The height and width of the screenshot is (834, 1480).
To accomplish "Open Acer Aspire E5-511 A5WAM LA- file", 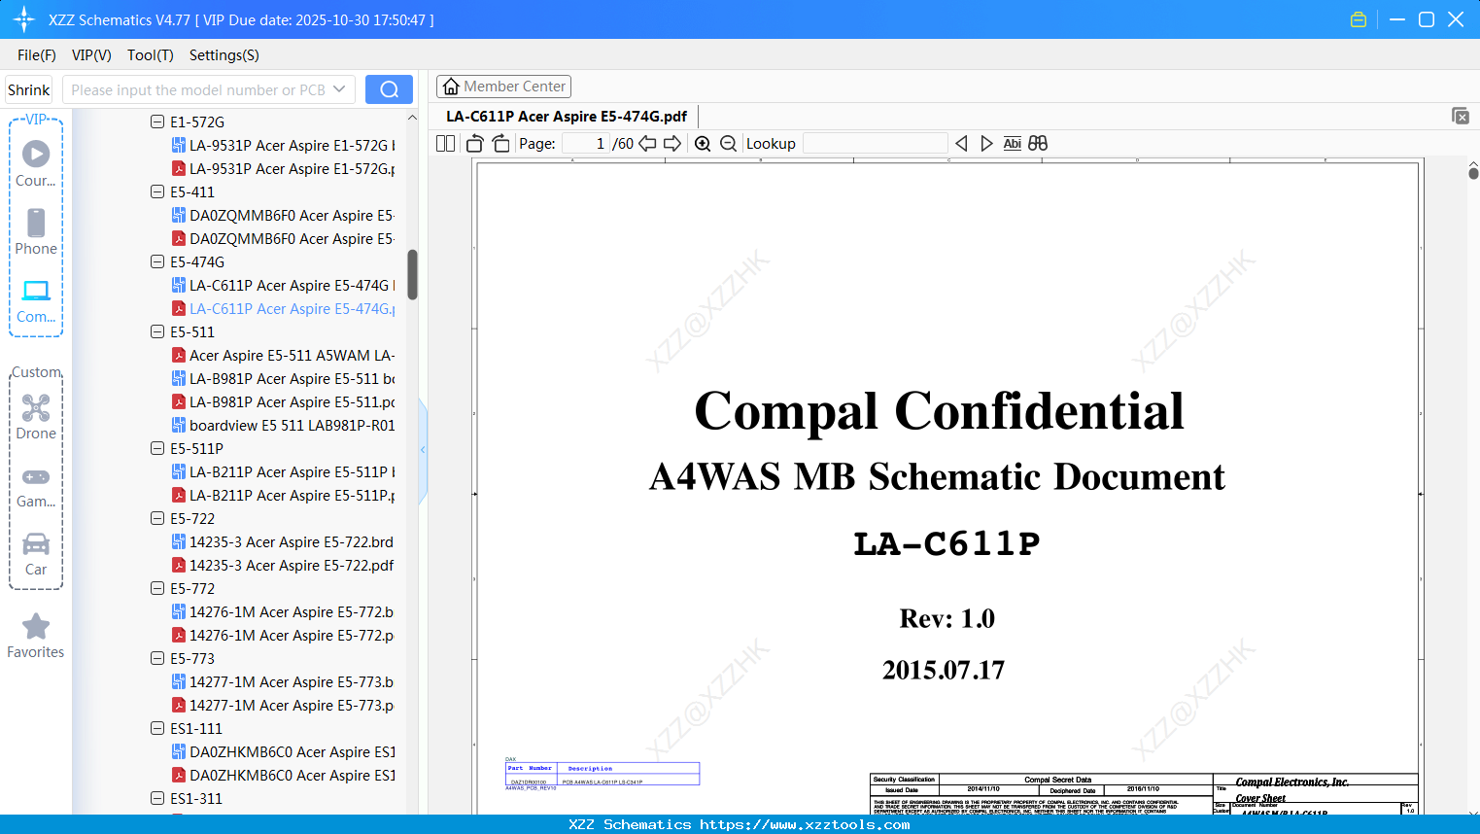I will click(x=283, y=355).
